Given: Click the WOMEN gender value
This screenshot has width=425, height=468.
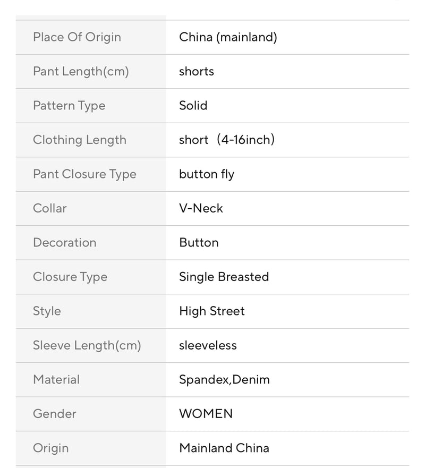Looking at the screenshot, I should pyautogui.click(x=206, y=414).
